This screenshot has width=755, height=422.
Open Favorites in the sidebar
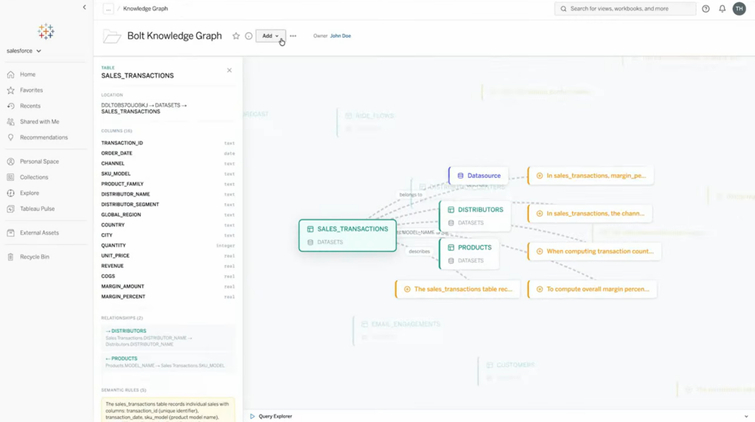[31, 90]
